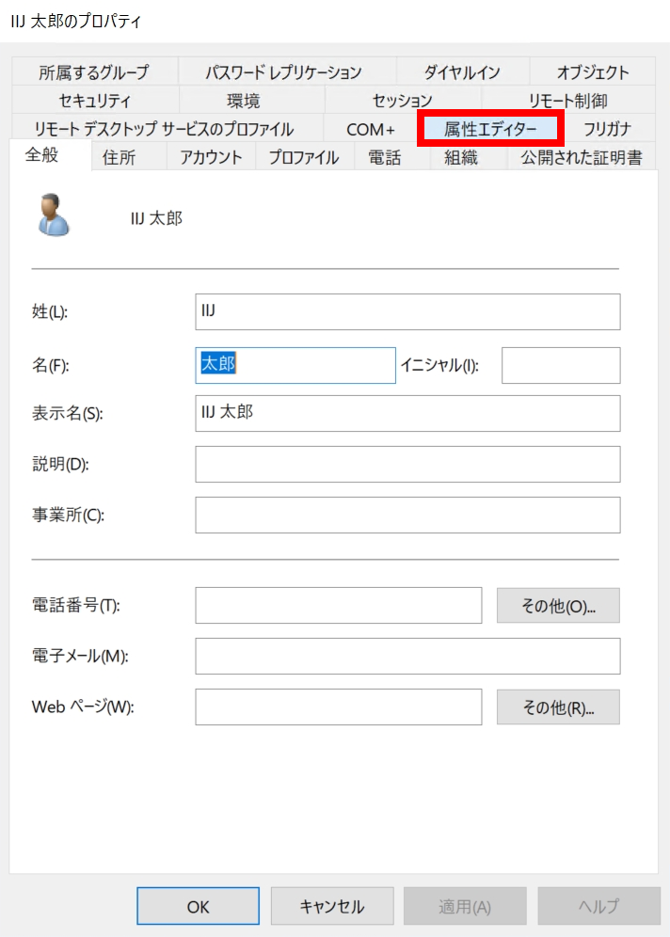Focus the 電子メール field
The image size is (670, 937).
tap(407, 656)
